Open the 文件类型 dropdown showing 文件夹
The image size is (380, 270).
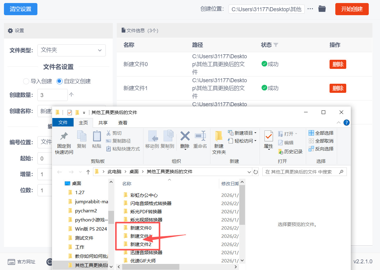pos(71,50)
